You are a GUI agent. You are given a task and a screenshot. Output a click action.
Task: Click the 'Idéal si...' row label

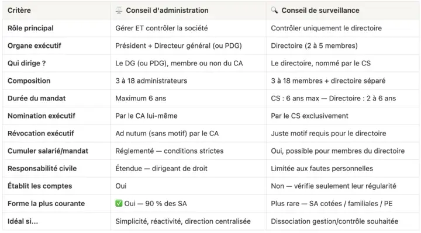coord(23,221)
